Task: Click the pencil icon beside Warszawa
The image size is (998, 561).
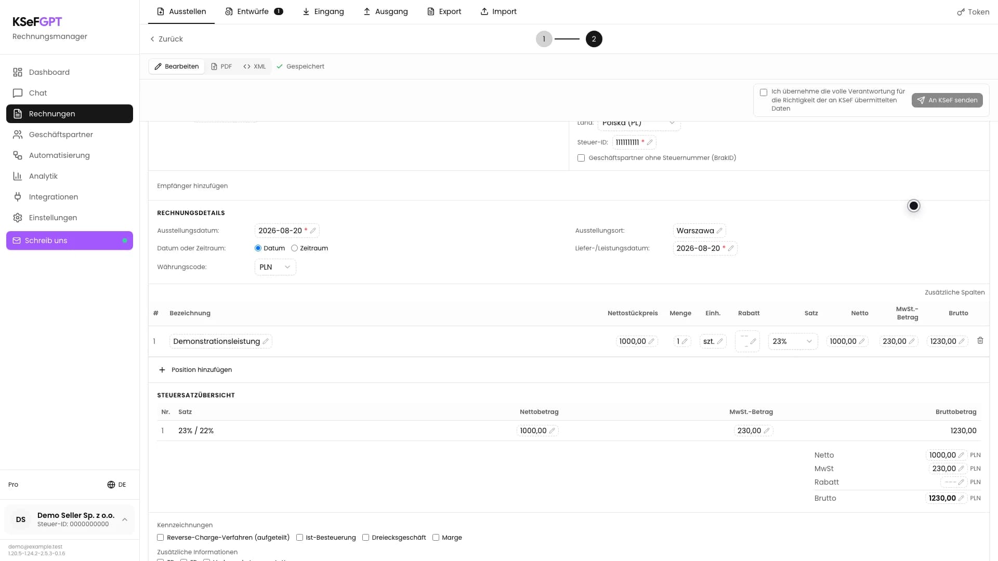Action: pyautogui.click(x=719, y=231)
